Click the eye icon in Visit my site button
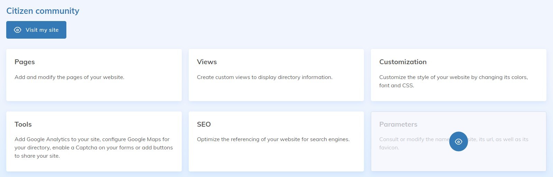Viewport: 553px width, 177px height. point(18,30)
